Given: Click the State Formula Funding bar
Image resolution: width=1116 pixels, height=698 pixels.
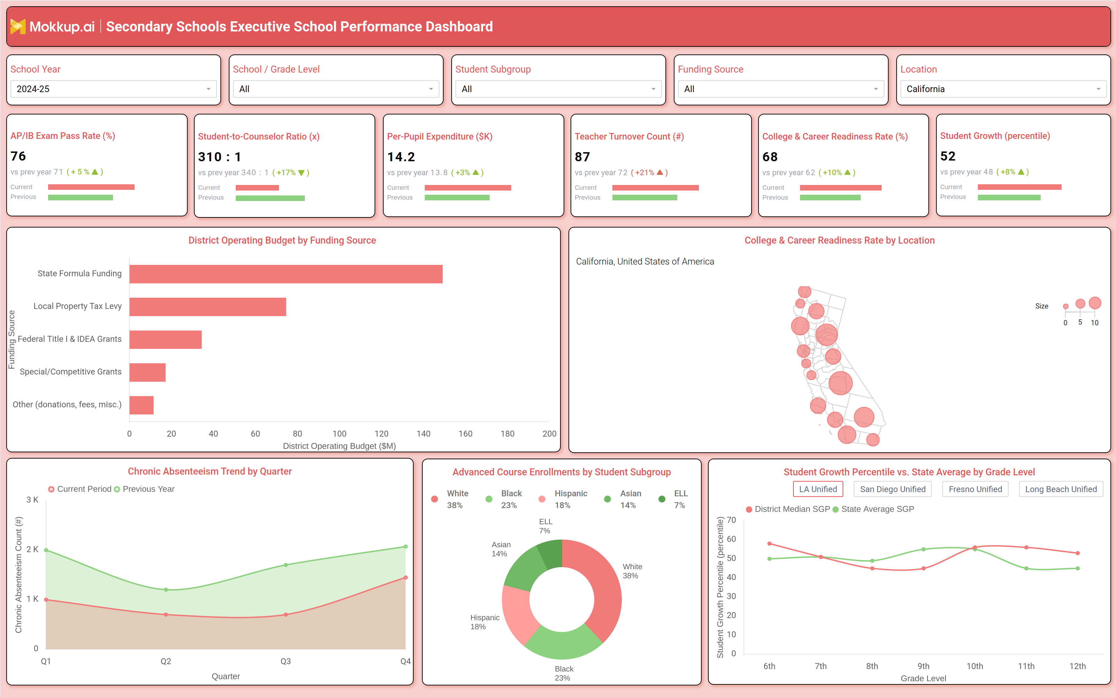Looking at the screenshot, I should tap(286, 274).
